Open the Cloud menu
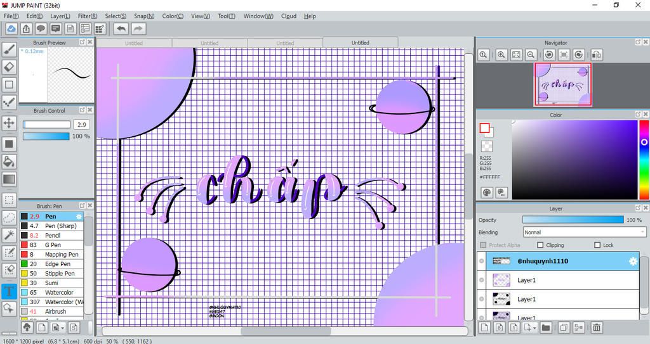 [x=289, y=16]
